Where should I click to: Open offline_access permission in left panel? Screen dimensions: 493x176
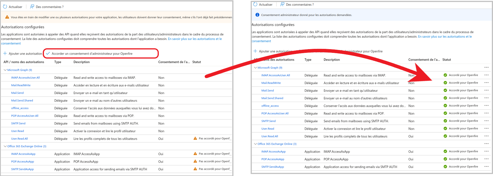pyautogui.click(x=20, y=108)
